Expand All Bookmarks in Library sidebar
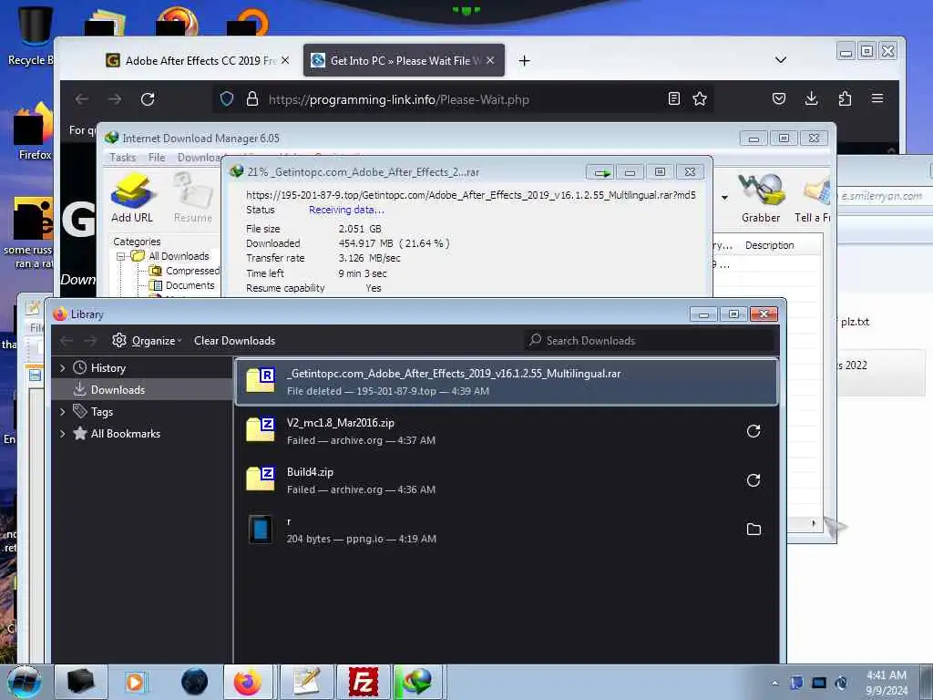The width and height of the screenshot is (933, 700). 63,433
